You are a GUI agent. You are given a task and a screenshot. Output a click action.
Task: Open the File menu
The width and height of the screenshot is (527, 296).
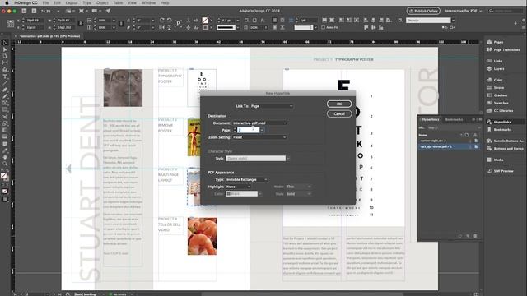46,2
